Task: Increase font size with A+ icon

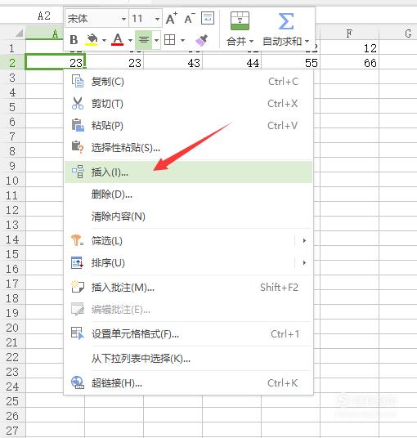Action: click(x=172, y=19)
